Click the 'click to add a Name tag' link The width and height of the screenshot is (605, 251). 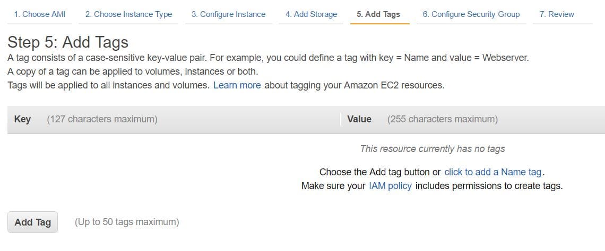(x=492, y=172)
